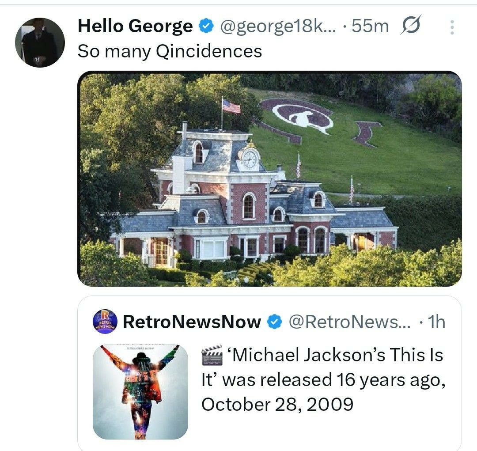Select the RetroNewsNow account name

pos(192,322)
